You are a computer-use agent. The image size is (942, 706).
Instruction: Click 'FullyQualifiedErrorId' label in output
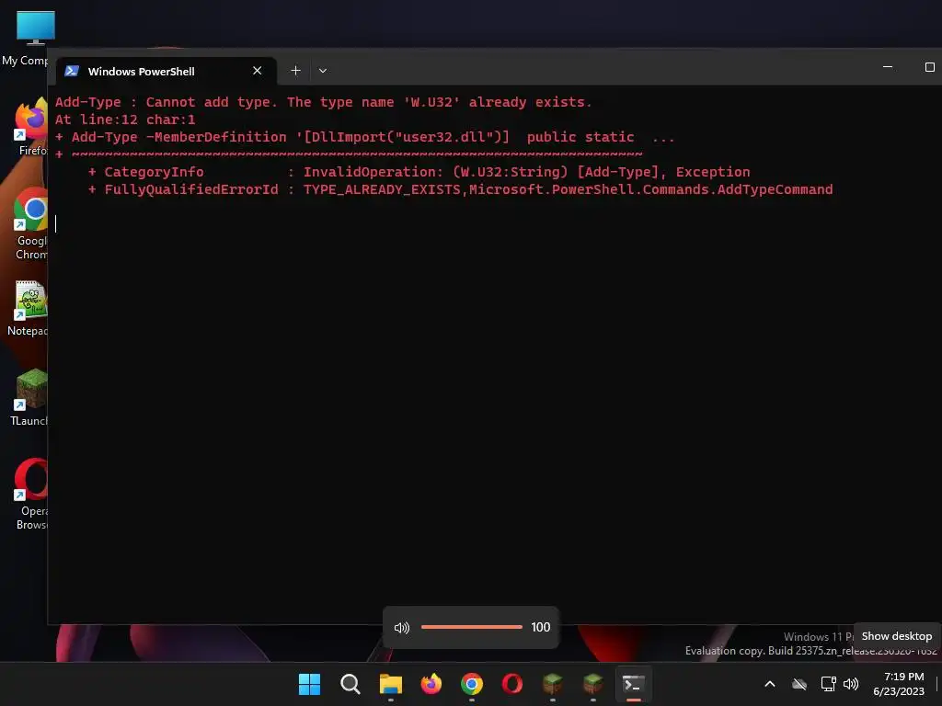(191, 189)
